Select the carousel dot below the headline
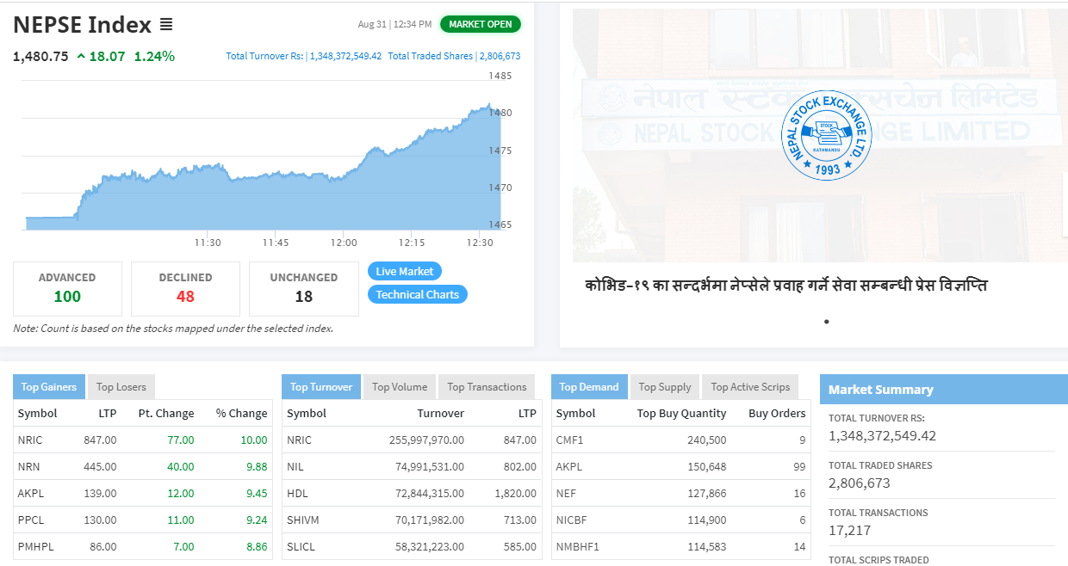Viewport: 1068px width, 566px height. [x=826, y=322]
